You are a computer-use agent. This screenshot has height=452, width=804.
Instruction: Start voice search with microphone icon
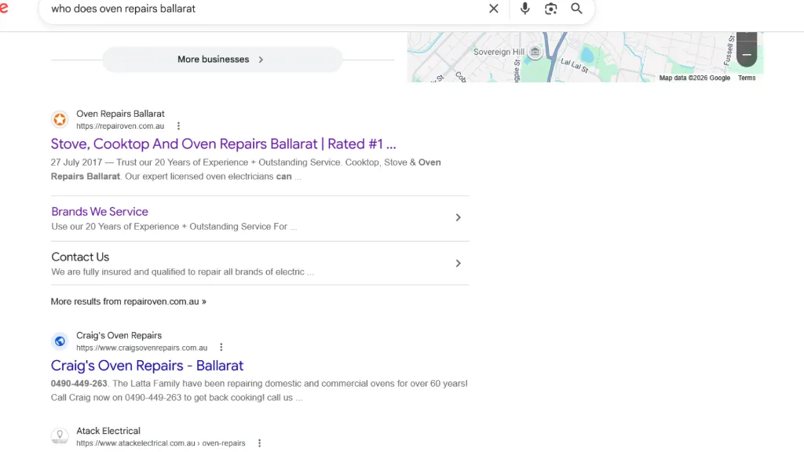[524, 9]
